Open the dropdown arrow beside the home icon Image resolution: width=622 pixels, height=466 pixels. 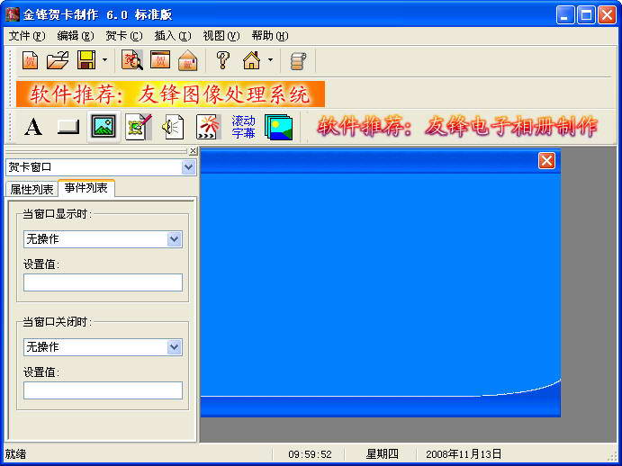[269, 60]
